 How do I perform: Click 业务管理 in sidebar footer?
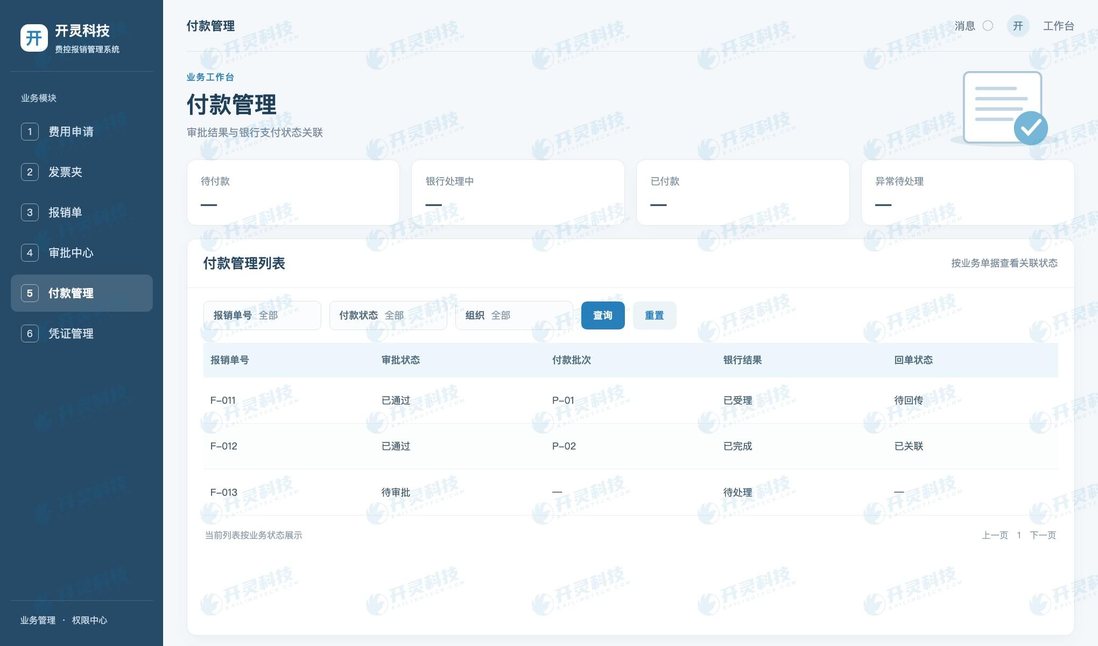coord(38,620)
